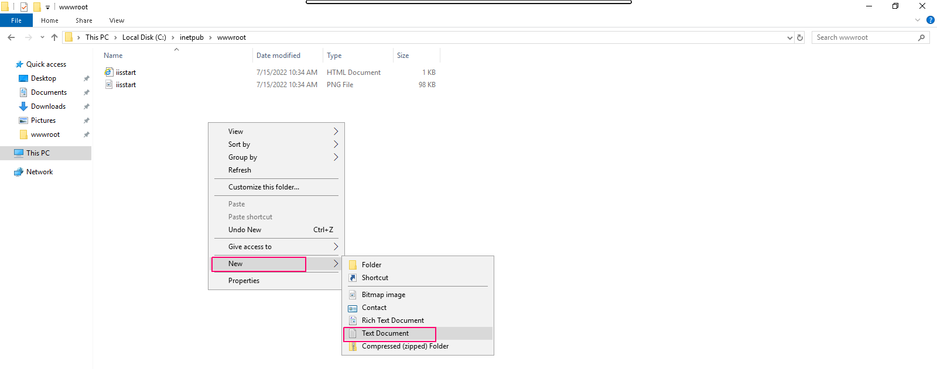Select the iisstart HTML Document file
Screen dimensions: 937x369
[126, 73]
